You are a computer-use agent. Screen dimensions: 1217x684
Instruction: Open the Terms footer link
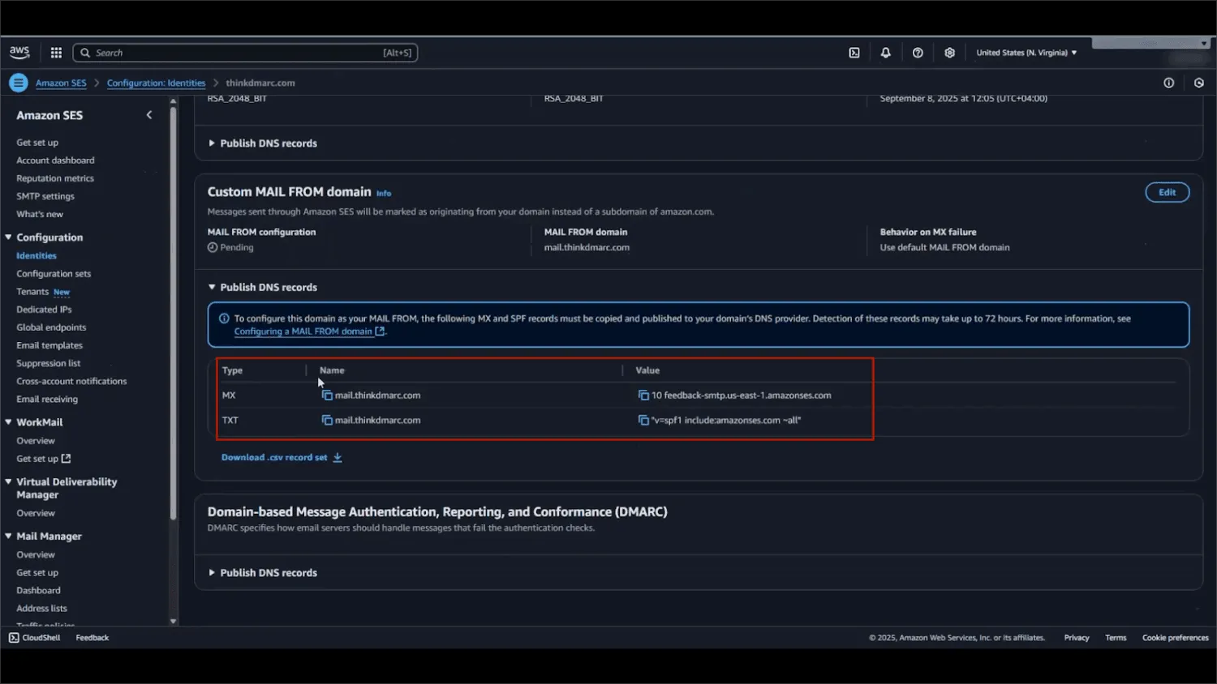pyautogui.click(x=1116, y=638)
